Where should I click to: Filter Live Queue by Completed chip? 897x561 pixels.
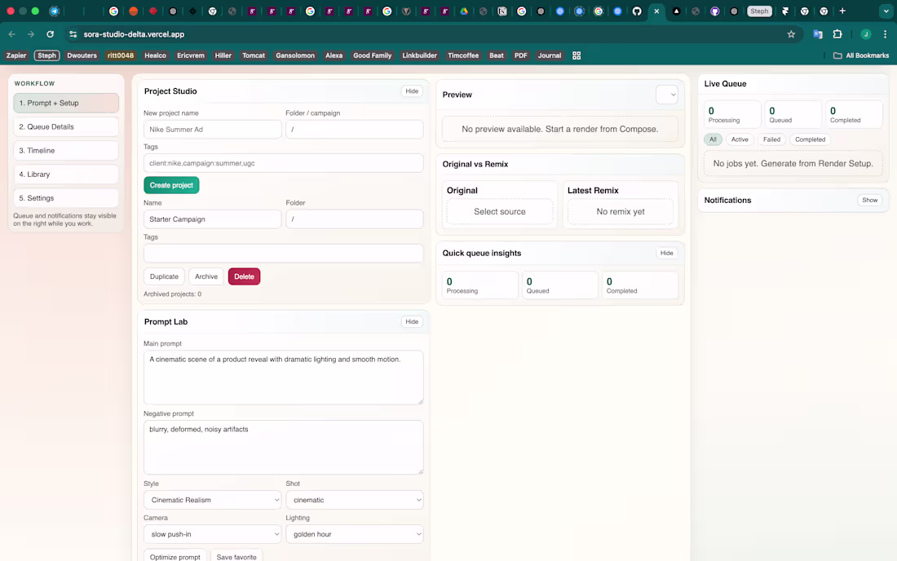click(x=810, y=139)
